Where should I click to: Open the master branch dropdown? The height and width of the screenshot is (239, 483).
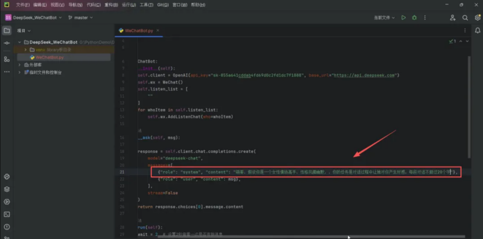tap(81, 18)
